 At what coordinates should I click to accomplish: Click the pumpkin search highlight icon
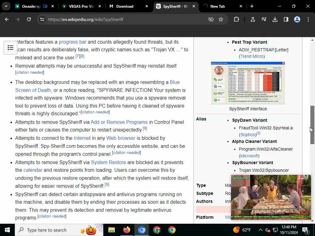[91, 230]
